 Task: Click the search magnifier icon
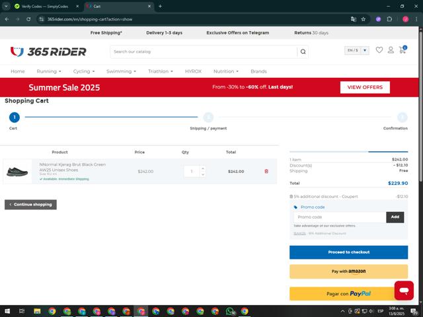tap(303, 52)
